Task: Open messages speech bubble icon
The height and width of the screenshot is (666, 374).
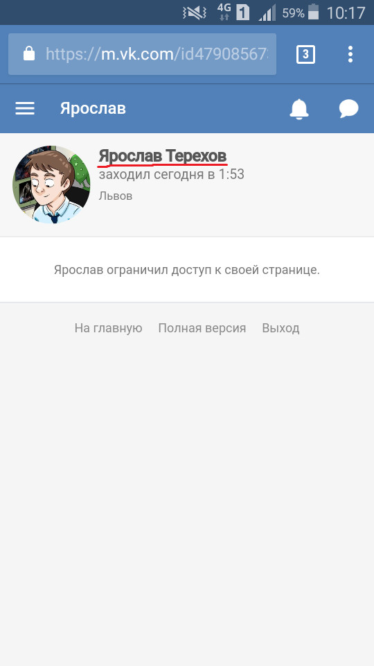Action: pyautogui.click(x=348, y=109)
